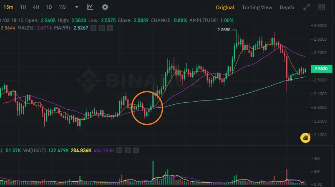The height and width of the screenshot is (187, 335).
Task: Select the Original chart tab
Action: 225,7
